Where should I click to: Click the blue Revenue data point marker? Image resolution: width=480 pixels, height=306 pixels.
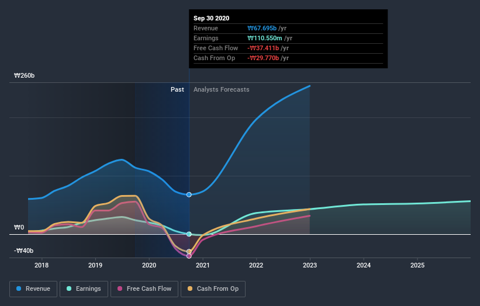(x=189, y=194)
